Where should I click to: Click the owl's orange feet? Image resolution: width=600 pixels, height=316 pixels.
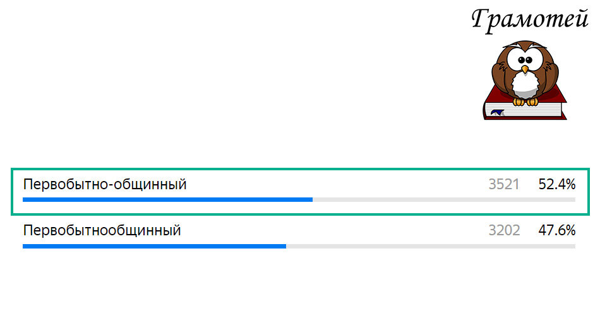coord(525,102)
